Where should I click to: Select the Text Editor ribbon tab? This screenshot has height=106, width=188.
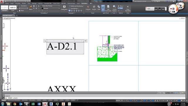click(84, 4)
